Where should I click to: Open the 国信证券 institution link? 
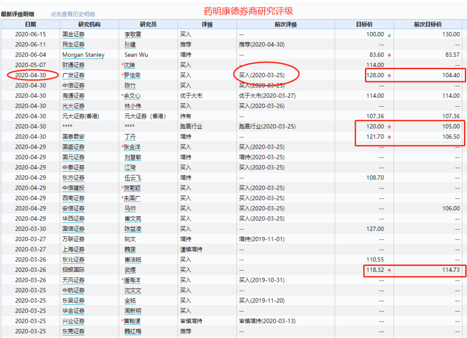click(73, 229)
